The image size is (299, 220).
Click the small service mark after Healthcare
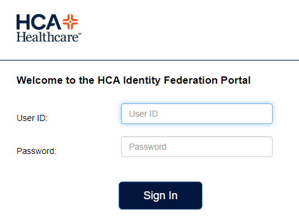click(x=80, y=34)
